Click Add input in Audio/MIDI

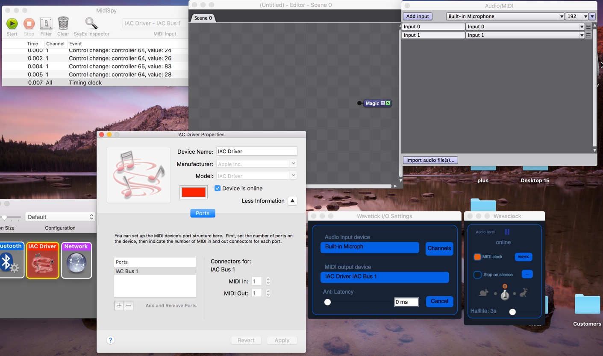tap(418, 16)
